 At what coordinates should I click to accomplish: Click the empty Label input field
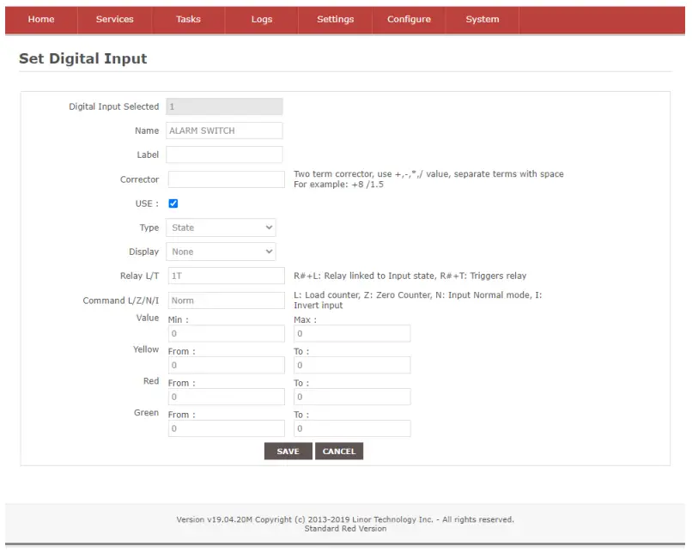(x=225, y=155)
